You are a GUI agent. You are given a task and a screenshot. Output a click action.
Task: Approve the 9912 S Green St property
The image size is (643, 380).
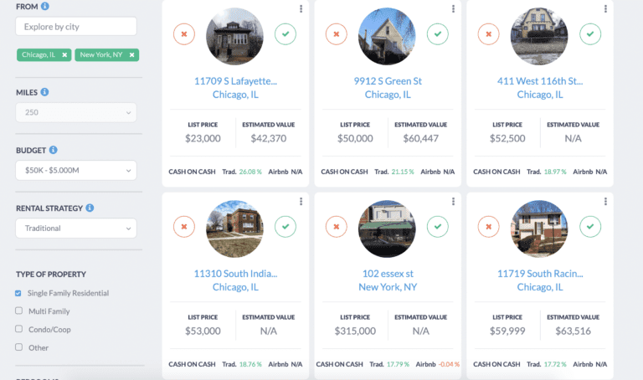point(437,34)
